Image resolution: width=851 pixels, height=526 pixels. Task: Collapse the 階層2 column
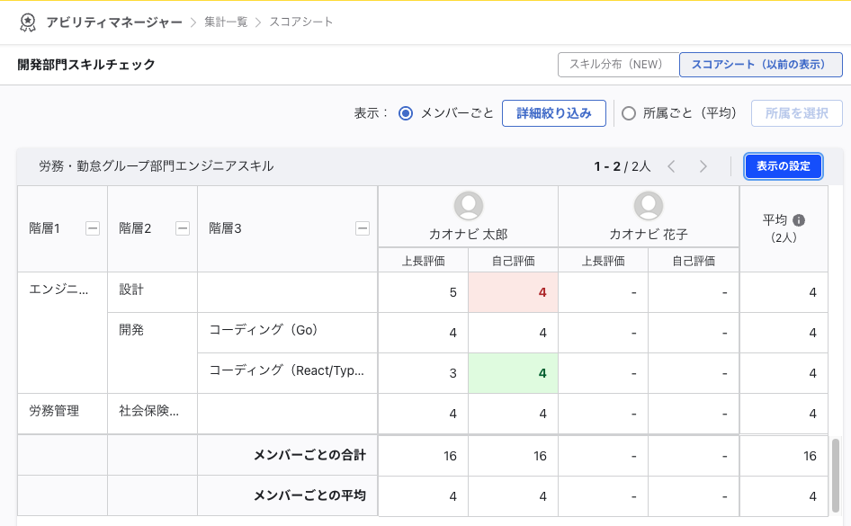[183, 229]
